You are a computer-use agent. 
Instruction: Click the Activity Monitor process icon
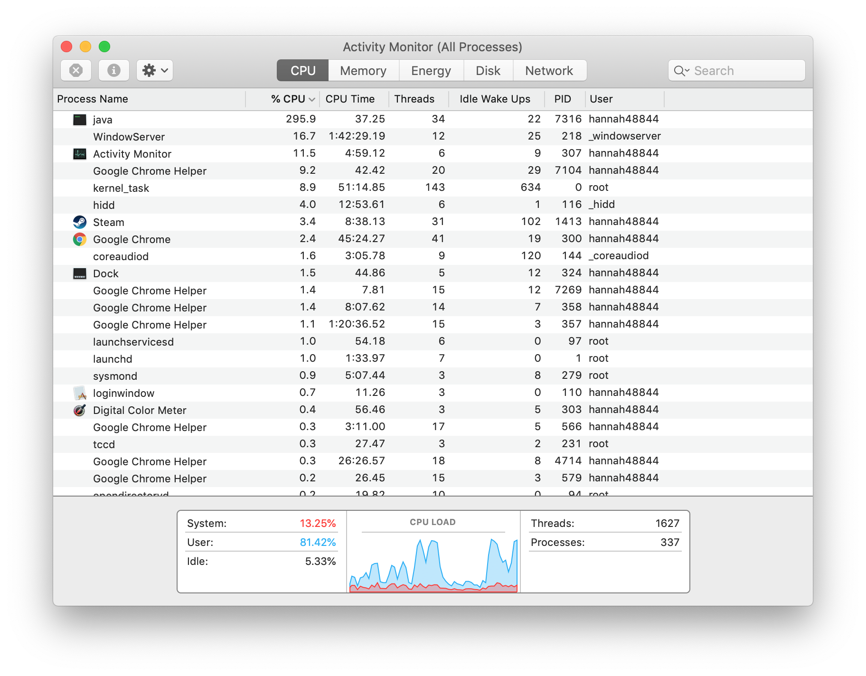tap(80, 153)
